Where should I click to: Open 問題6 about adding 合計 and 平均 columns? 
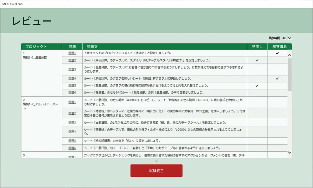pyautogui.click(x=73, y=148)
